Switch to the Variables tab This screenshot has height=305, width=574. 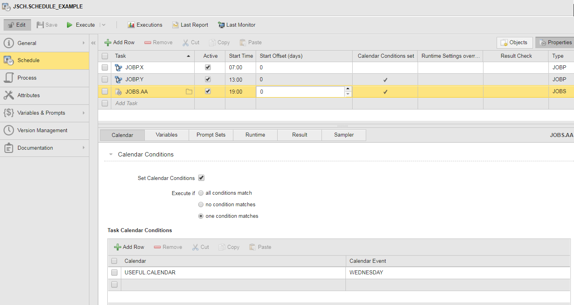click(166, 135)
